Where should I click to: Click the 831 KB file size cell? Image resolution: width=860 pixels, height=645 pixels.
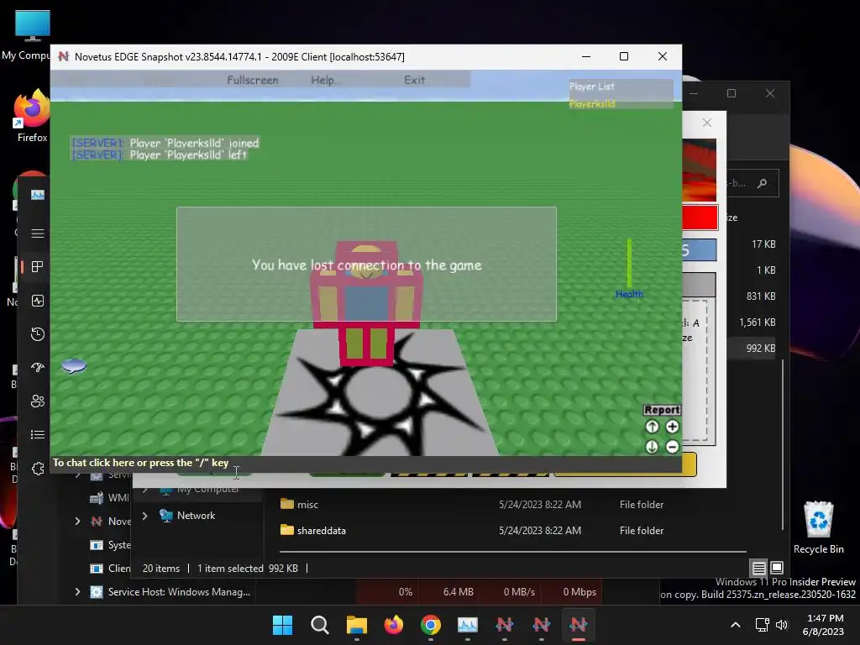pyautogui.click(x=760, y=296)
